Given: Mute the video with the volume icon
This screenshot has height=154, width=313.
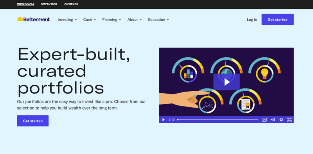Looking at the screenshot, I should click(x=273, y=120).
